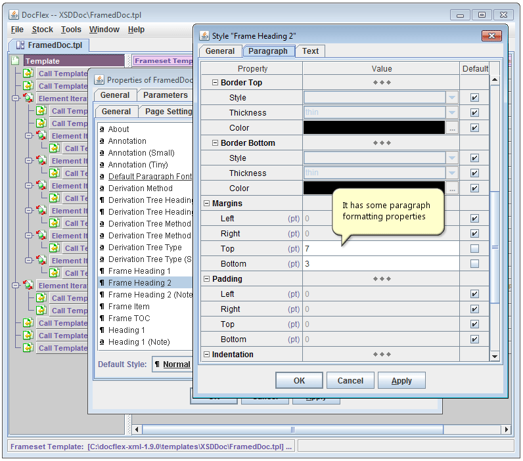The height and width of the screenshot is (461, 523).
Task: Open the Border Top Style dropdown
Action: [451, 98]
